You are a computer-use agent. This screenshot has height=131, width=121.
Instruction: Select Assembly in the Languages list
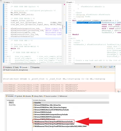[x=12, y=105]
